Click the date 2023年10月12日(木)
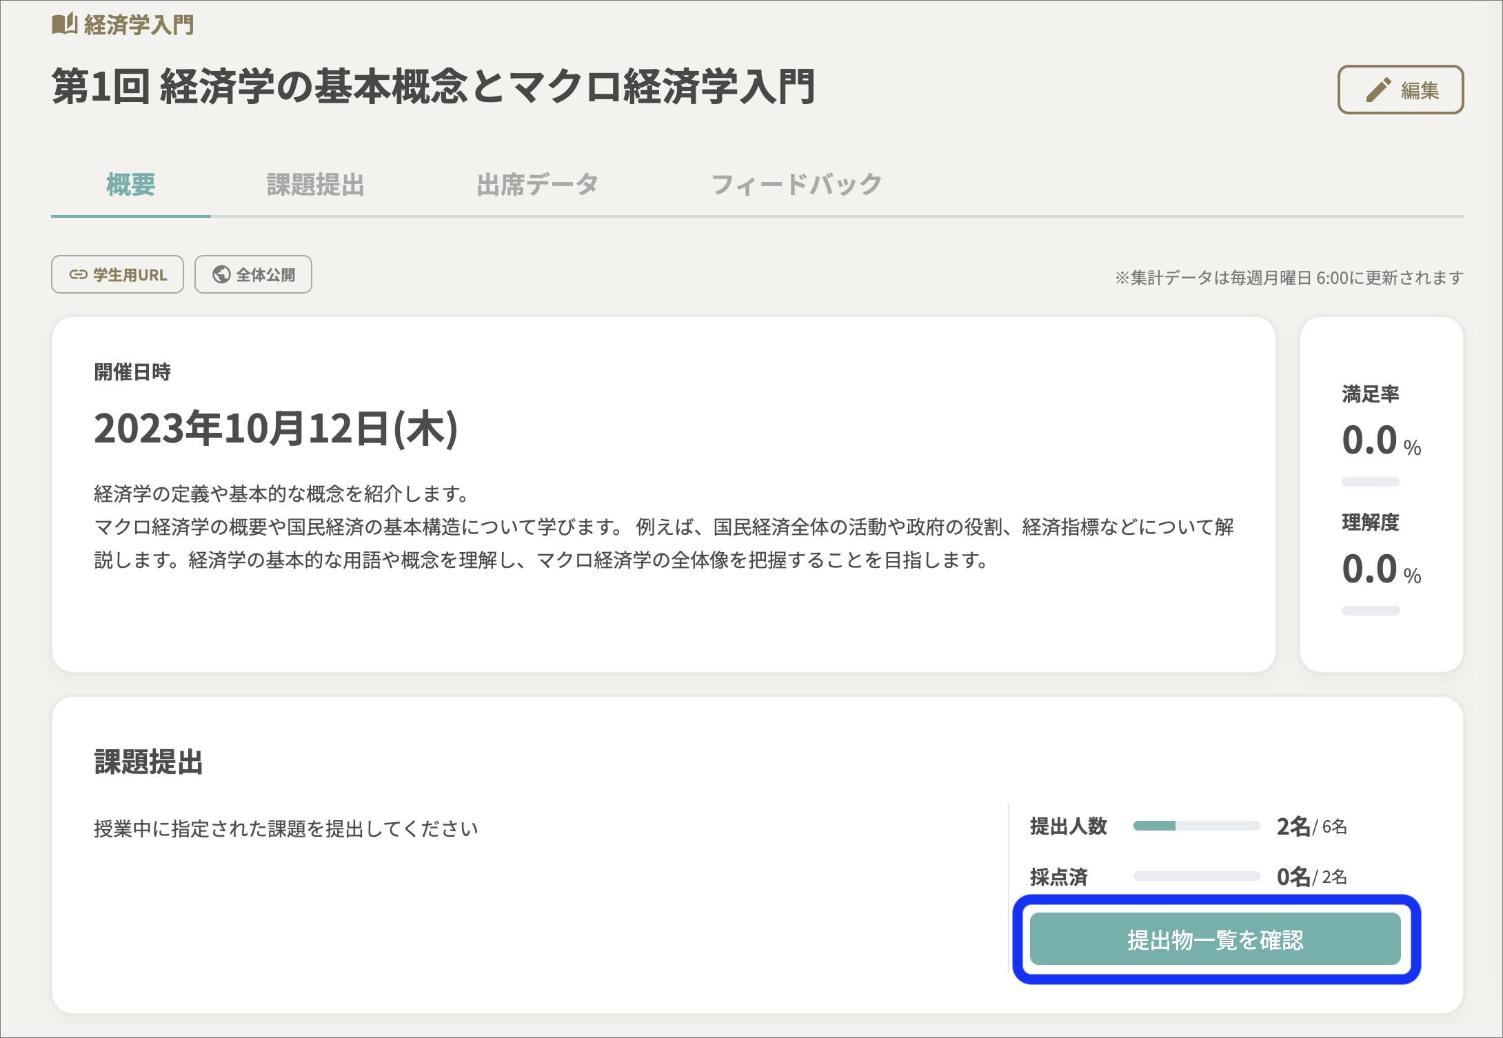1503x1038 pixels. point(276,429)
